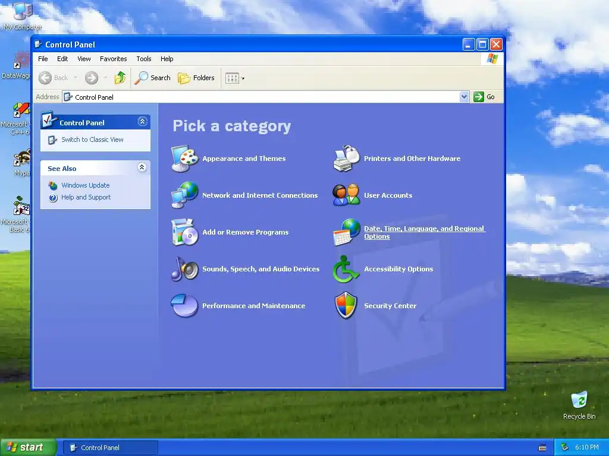Expand the Address bar dropdown arrow
The width and height of the screenshot is (609, 456).
tap(464, 97)
